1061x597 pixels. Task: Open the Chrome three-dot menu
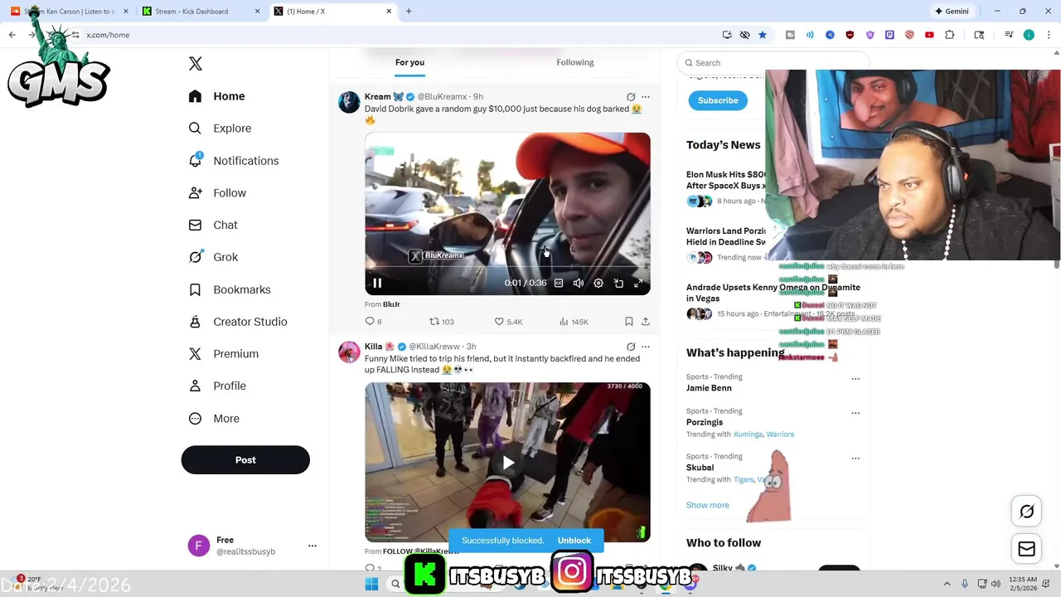tap(1048, 35)
